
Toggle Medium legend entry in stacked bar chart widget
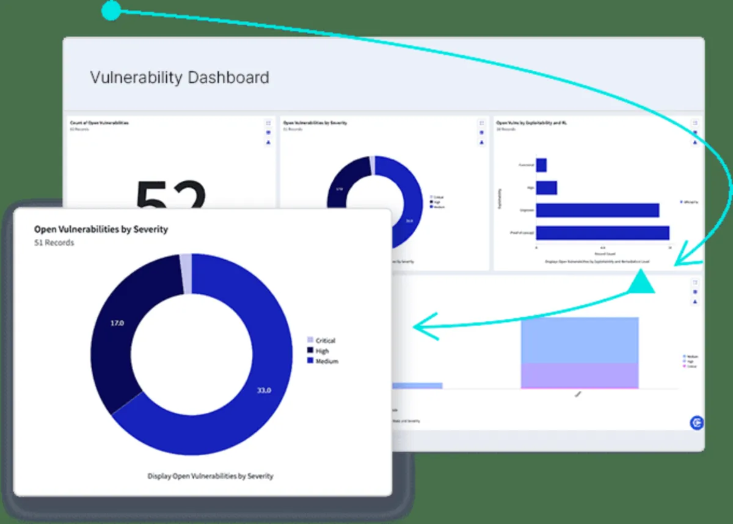point(690,357)
